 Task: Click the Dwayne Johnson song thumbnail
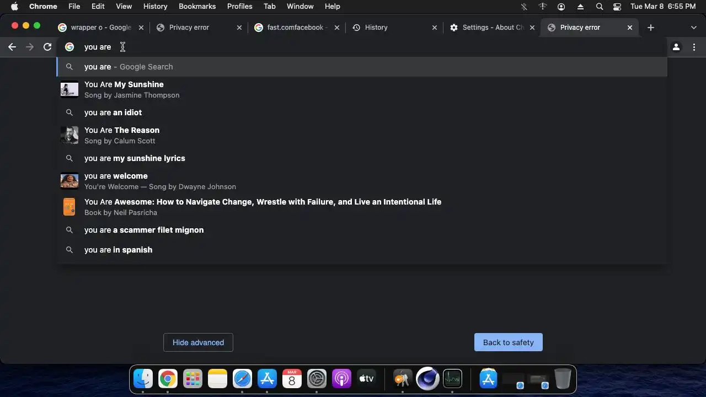(69, 181)
